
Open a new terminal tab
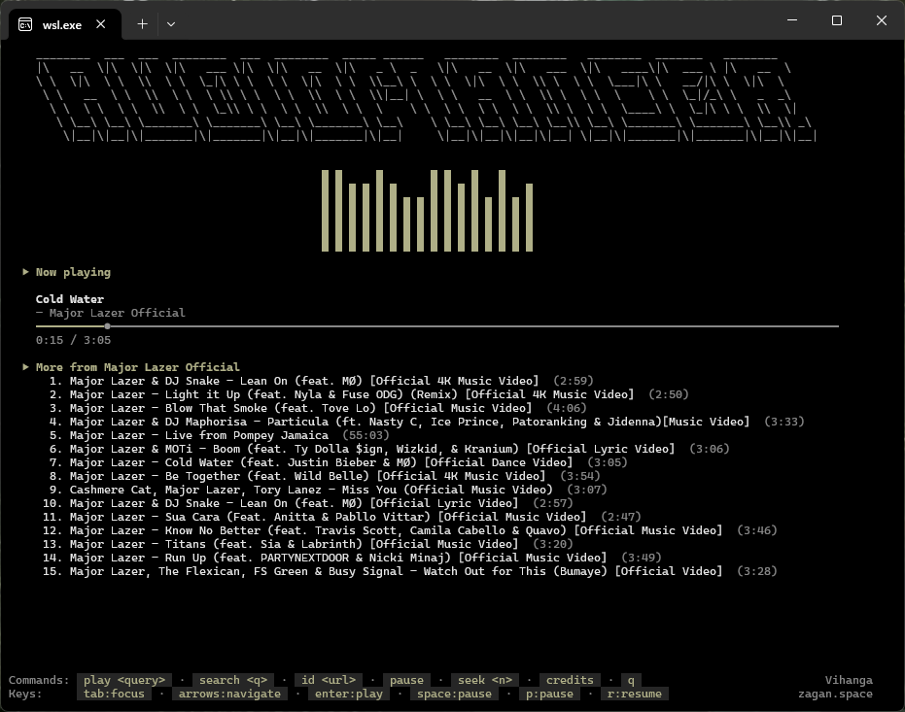coord(142,24)
